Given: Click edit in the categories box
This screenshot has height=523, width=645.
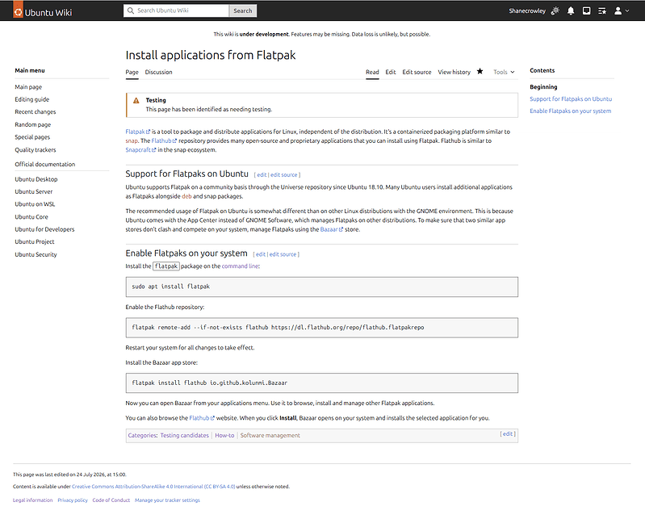Looking at the screenshot, I should click(x=508, y=433).
